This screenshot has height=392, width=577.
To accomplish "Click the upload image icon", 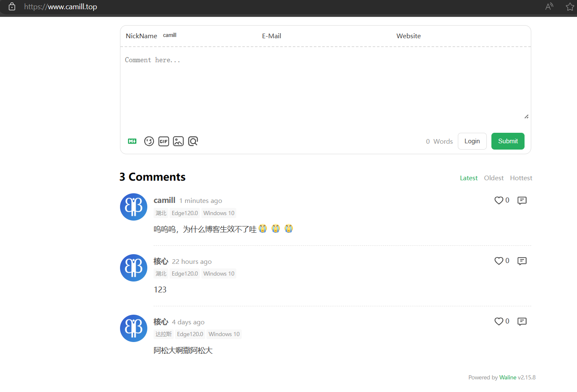I will point(178,141).
